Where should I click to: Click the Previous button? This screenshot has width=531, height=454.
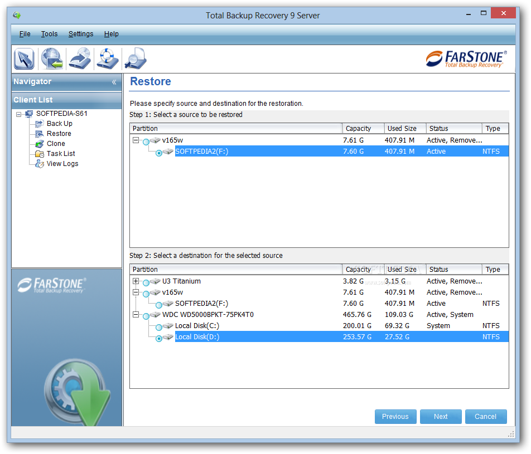[x=395, y=417]
